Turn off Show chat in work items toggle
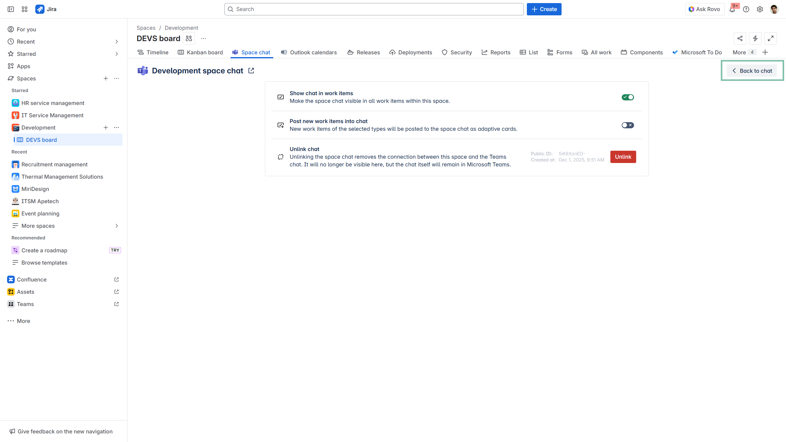Screen dimensions: 786x442 (628, 97)
